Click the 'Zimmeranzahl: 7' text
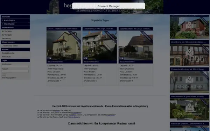 pos(54,81)
